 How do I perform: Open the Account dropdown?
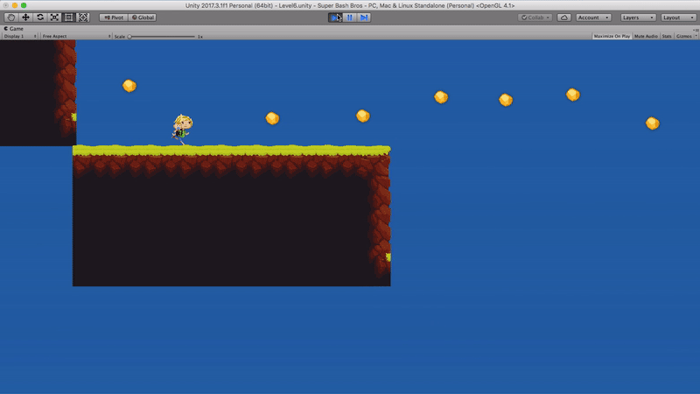[593, 18]
